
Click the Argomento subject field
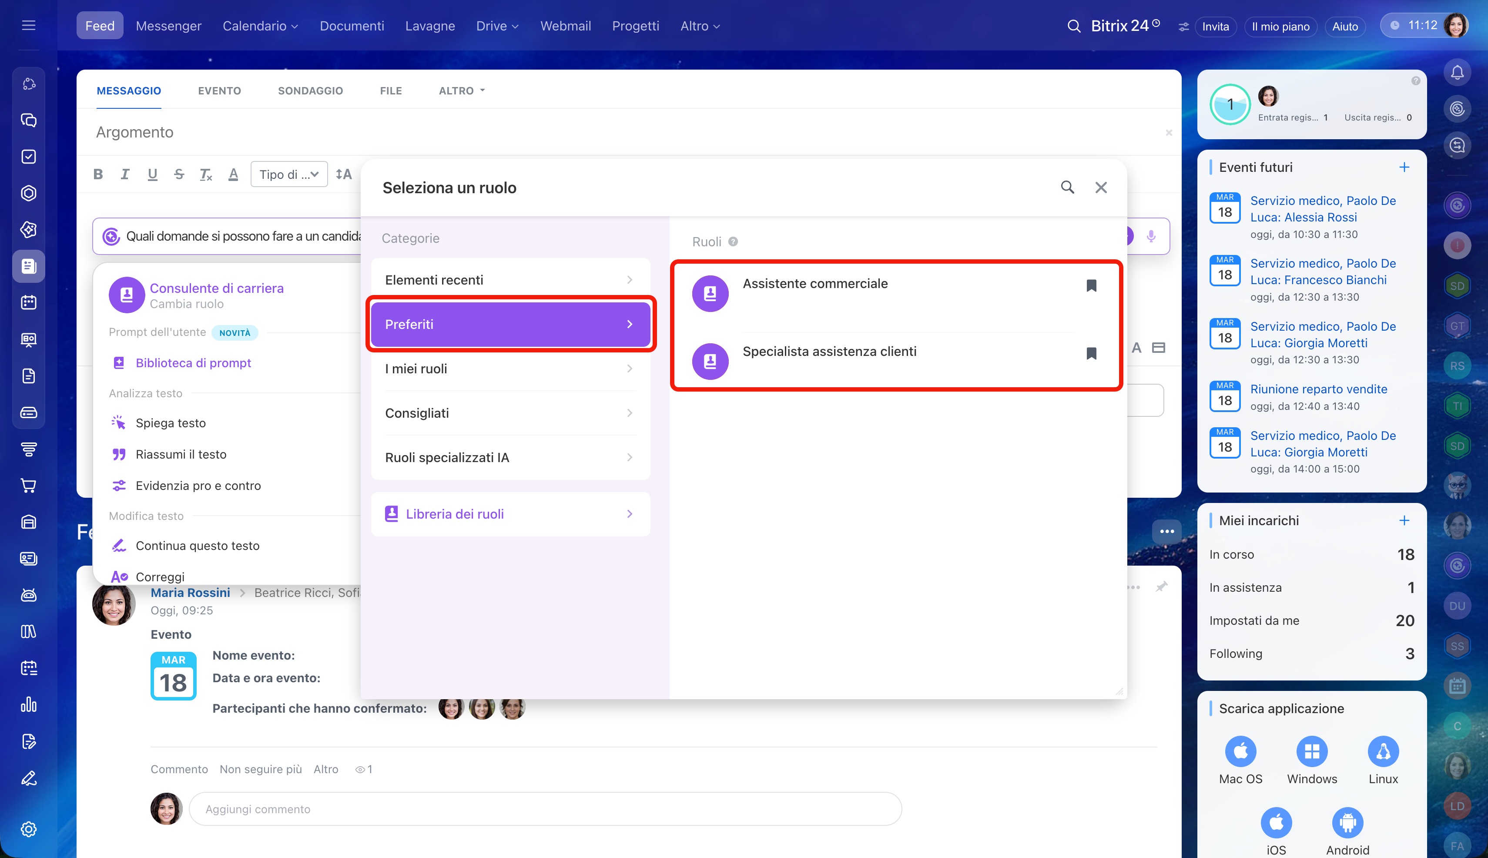(x=625, y=132)
